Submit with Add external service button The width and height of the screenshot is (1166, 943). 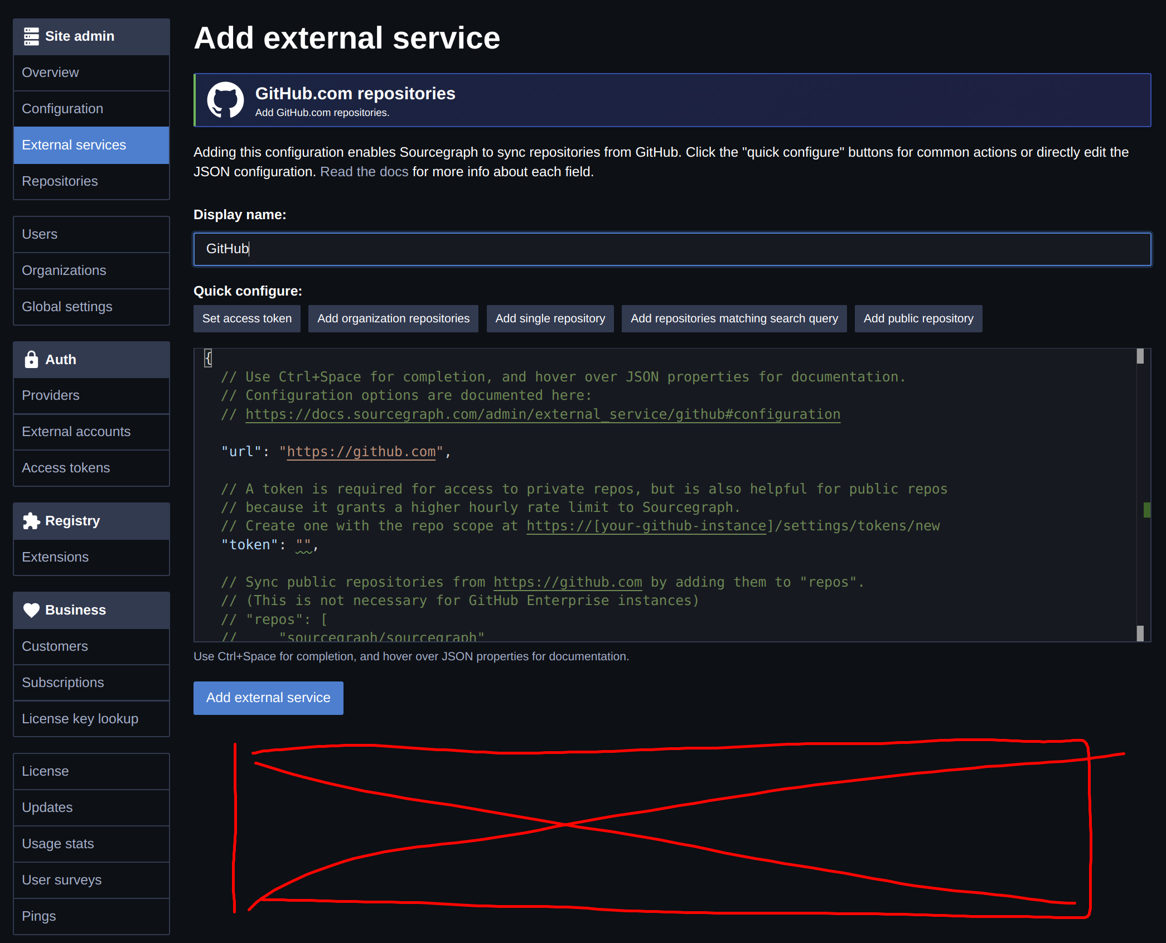point(268,698)
